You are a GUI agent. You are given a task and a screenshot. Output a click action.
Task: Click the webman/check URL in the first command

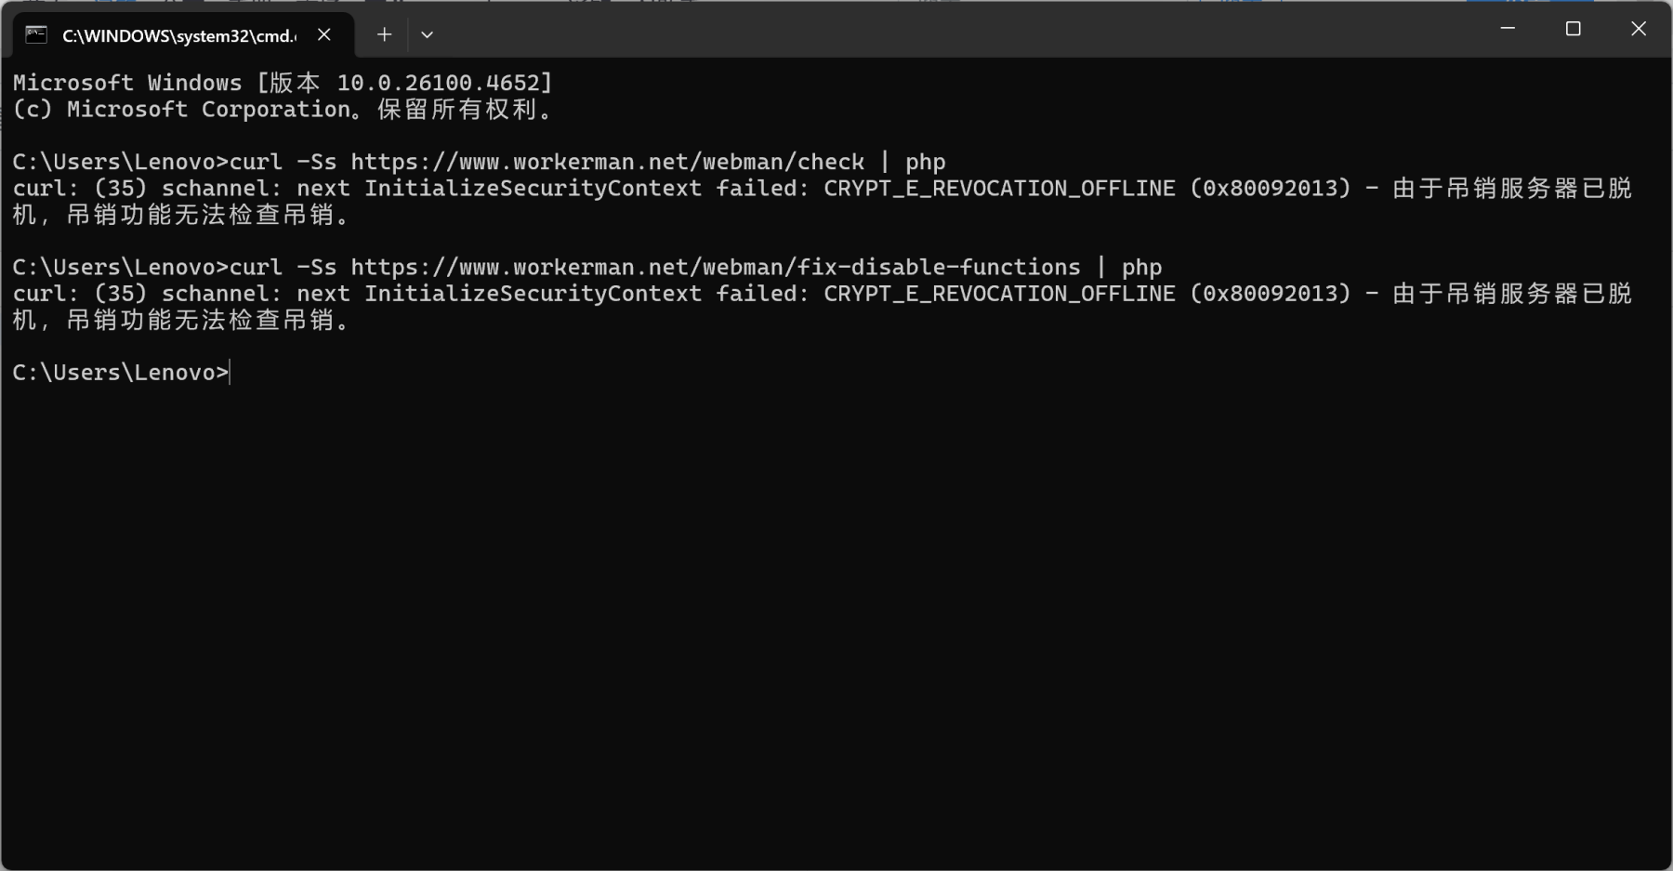[608, 162]
